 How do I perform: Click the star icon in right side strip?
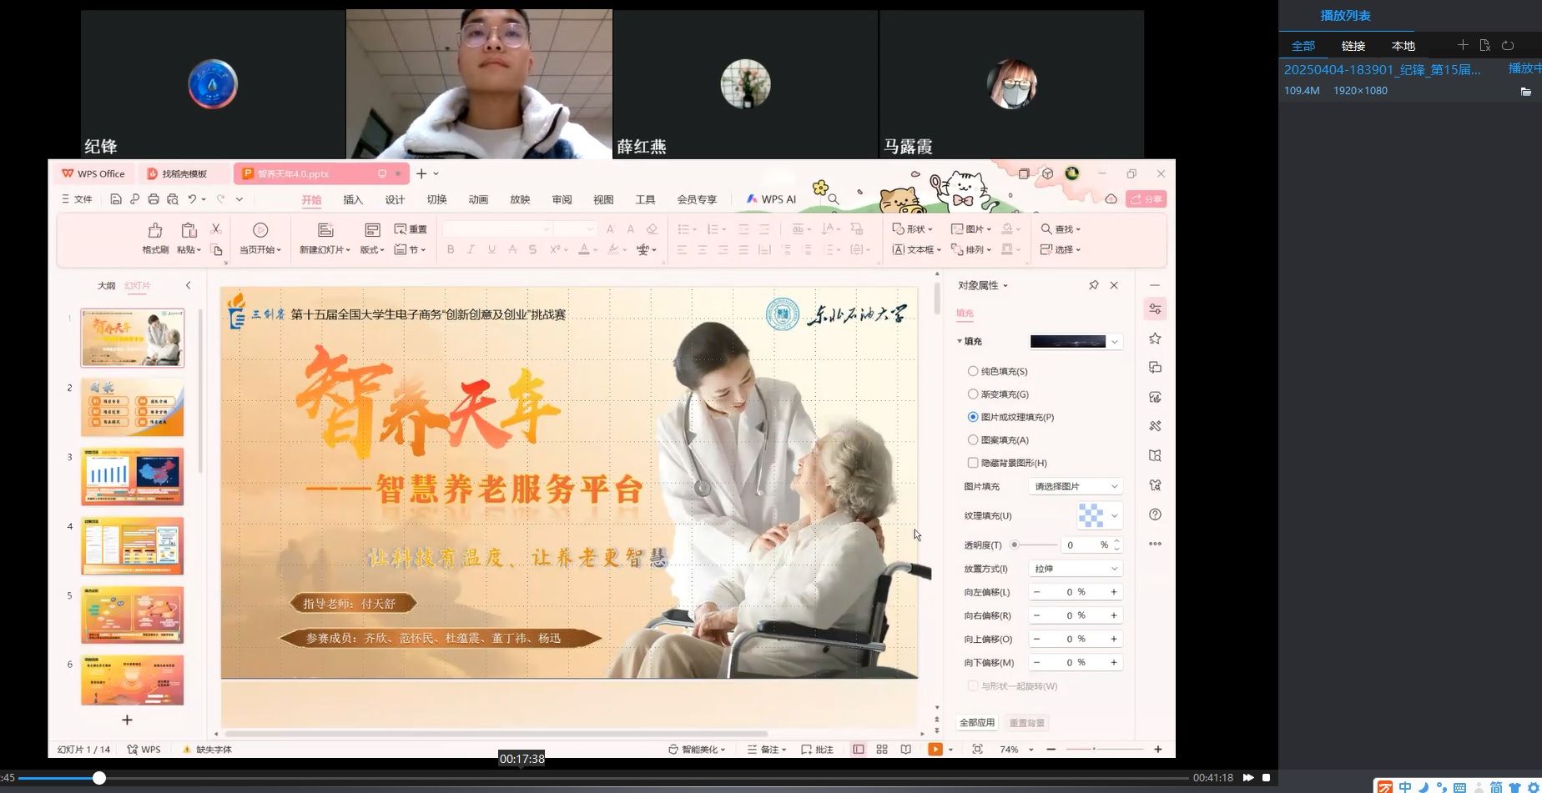(1155, 338)
